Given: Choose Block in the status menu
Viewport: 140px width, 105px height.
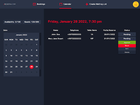Looking at the screenshot, I should point(127,46).
